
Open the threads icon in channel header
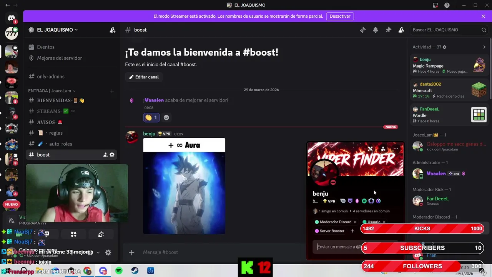click(362, 30)
